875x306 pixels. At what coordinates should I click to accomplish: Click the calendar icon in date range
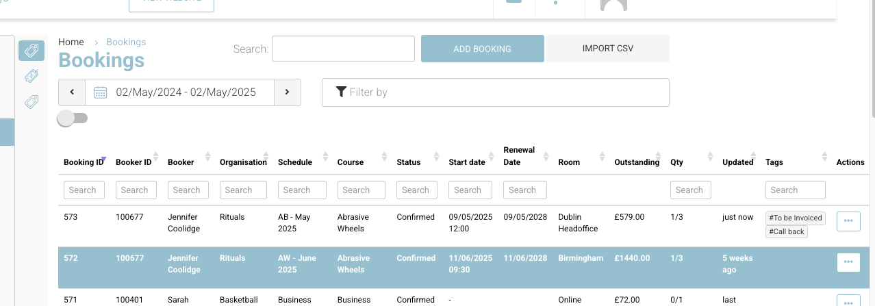click(100, 92)
